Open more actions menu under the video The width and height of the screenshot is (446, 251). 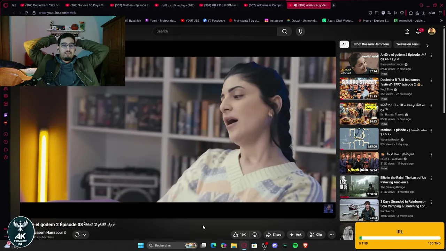332,235
